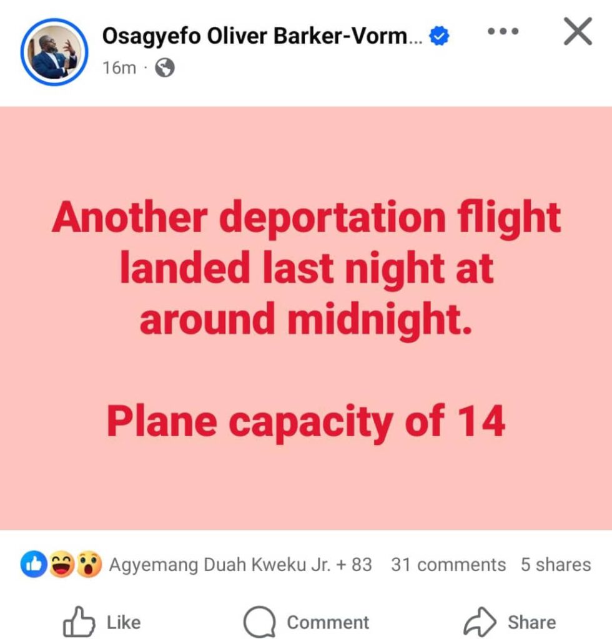612x639 pixels.
Task: Click the globe public-audience icon
Action: pos(164,68)
